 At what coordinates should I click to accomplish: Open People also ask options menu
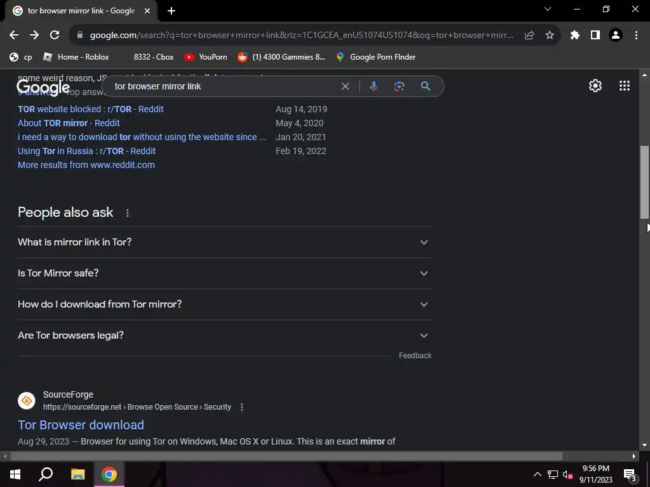tap(127, 213)
